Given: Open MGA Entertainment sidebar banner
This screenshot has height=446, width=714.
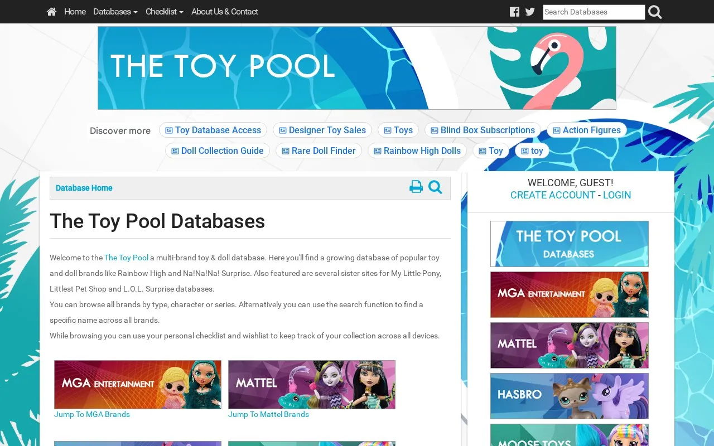Looking at the screenshot, I should point(570,294).
